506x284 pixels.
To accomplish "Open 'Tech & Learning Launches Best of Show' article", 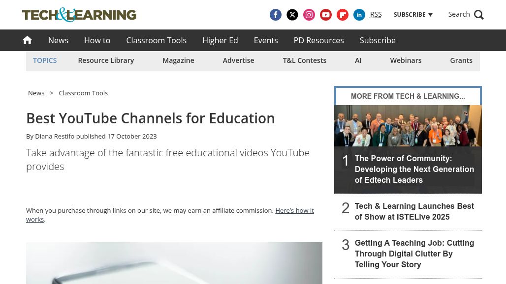I will point(414,212).
